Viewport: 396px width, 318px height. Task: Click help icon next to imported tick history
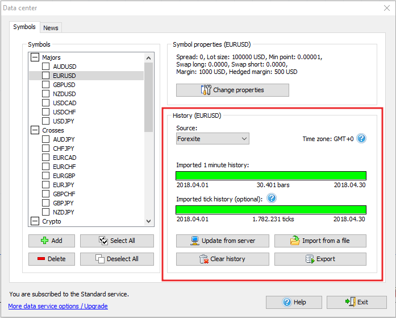pyautogui.click(x=272, y=199)
